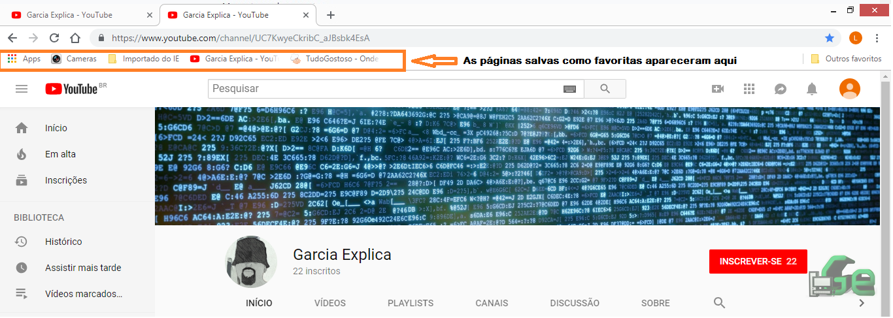The image size is (893, 318).
Task: Select the DISCUSSÃO channel tab
Action: tap(575, 303)
